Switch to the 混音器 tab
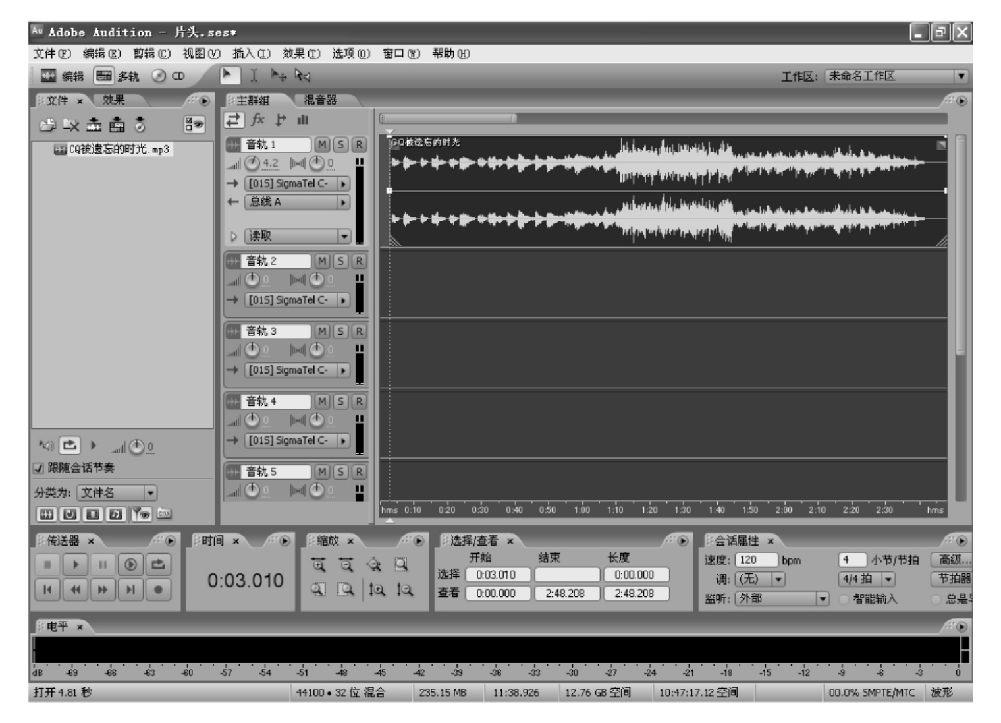 tap(320, 100)
